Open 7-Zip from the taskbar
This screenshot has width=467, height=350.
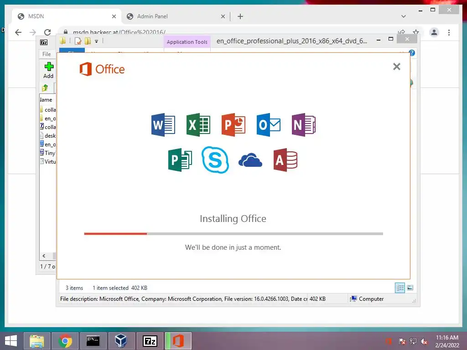(x=150, y=341)
